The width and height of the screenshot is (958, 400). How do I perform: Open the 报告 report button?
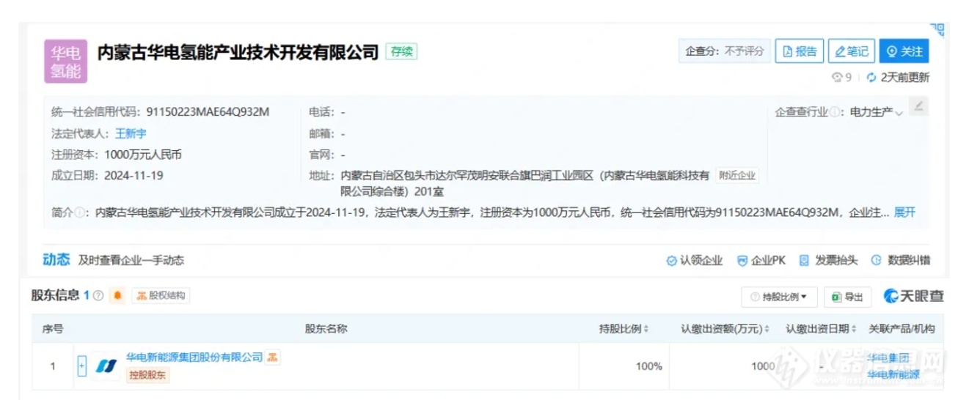pos(800,51)
